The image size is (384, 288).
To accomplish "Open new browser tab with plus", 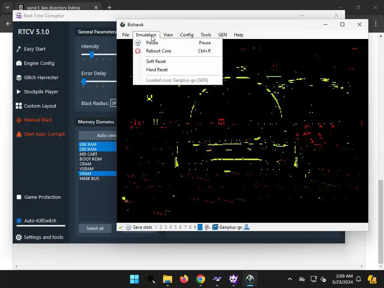I will point(109,7).
